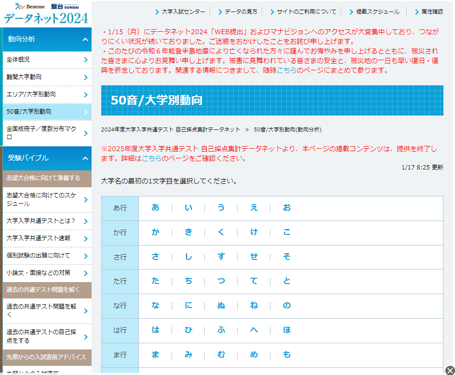
Task: Select kana か
Action: [156, 232]
